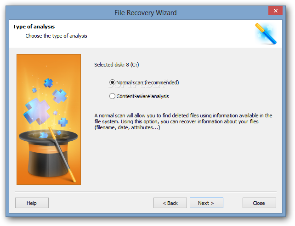Screen dimensions: 295x226
Task: Click the magic wand icon in header
Action: click(x=266, y=33)
